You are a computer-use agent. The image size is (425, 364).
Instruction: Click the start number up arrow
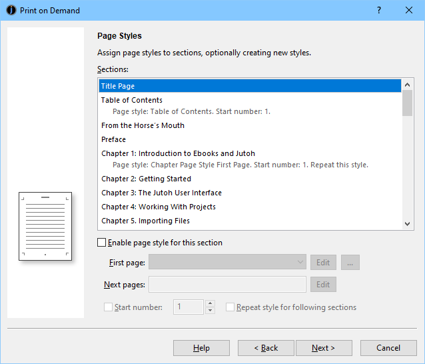(211, 303)
